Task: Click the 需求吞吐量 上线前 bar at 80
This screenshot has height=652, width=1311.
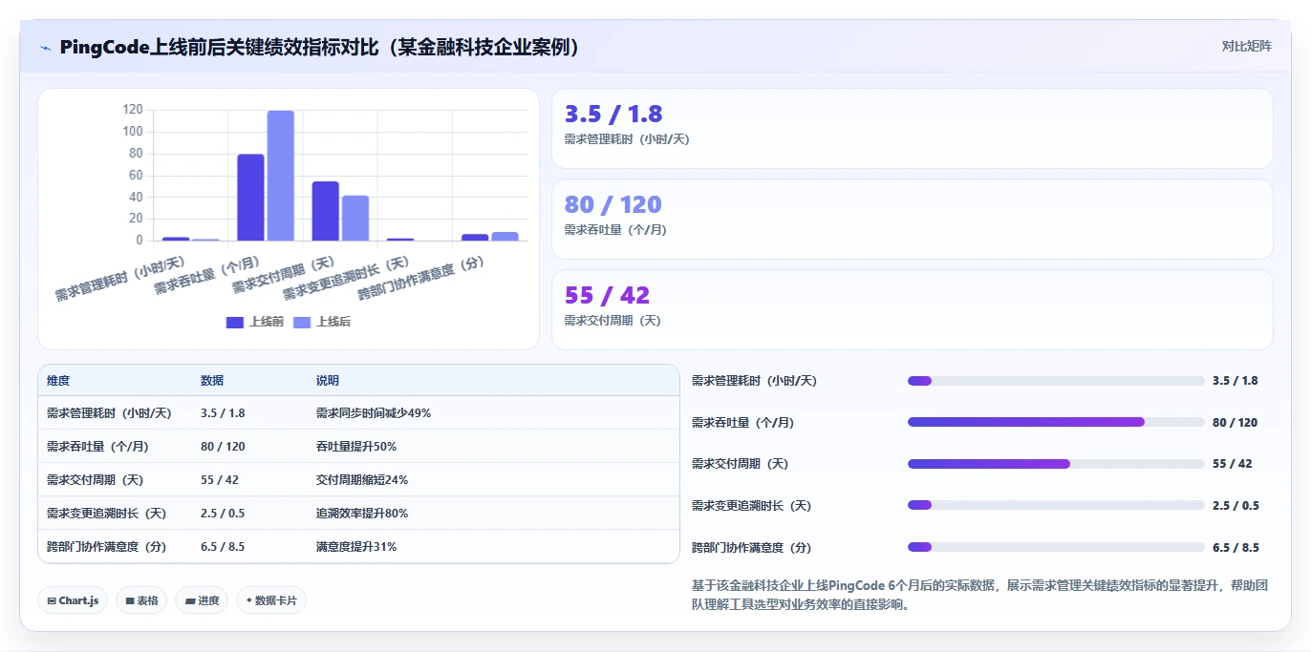Action: 250,198
